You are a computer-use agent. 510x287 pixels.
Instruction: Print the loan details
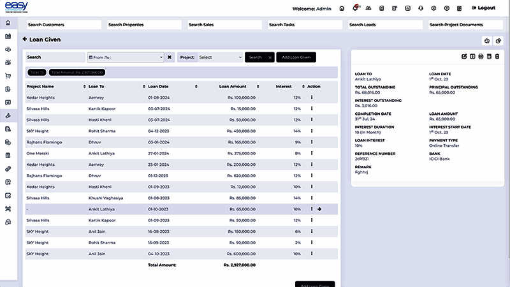point(481,56)
